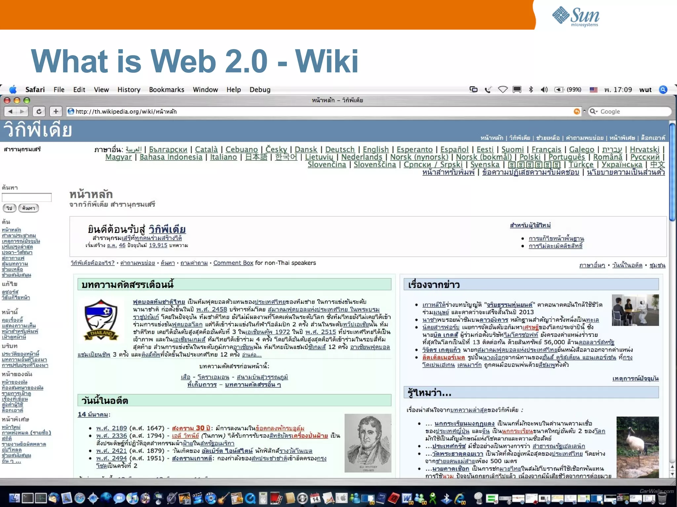
Task: Click the Safari compass icon in Dock
Action: click(80, 498)
